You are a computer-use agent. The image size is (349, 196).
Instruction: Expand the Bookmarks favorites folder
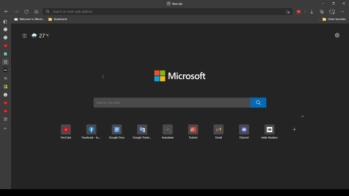click(58, 19)
